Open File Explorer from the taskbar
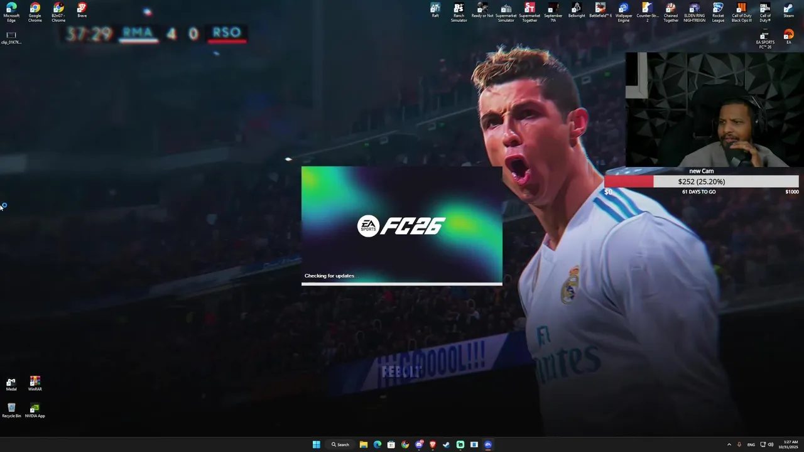The image size is (804, 452). [x=364, y=444]
